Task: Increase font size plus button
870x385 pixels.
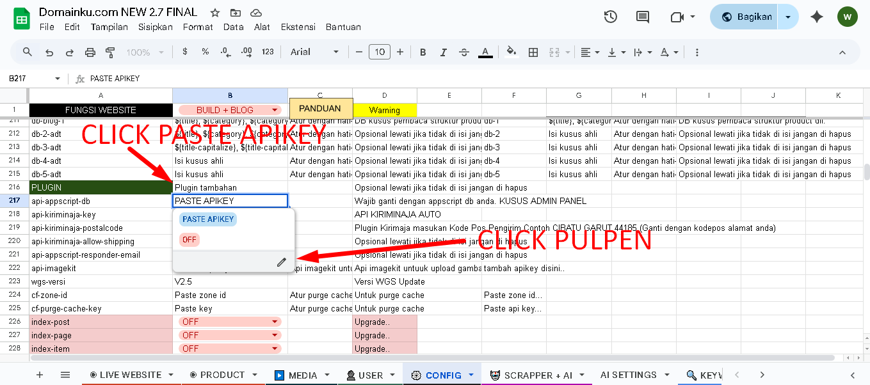Action: tap(400, 52)
